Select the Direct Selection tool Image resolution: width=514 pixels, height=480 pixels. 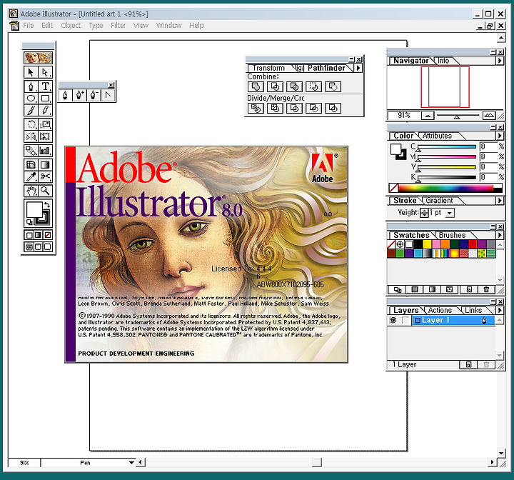coord(45,72)
